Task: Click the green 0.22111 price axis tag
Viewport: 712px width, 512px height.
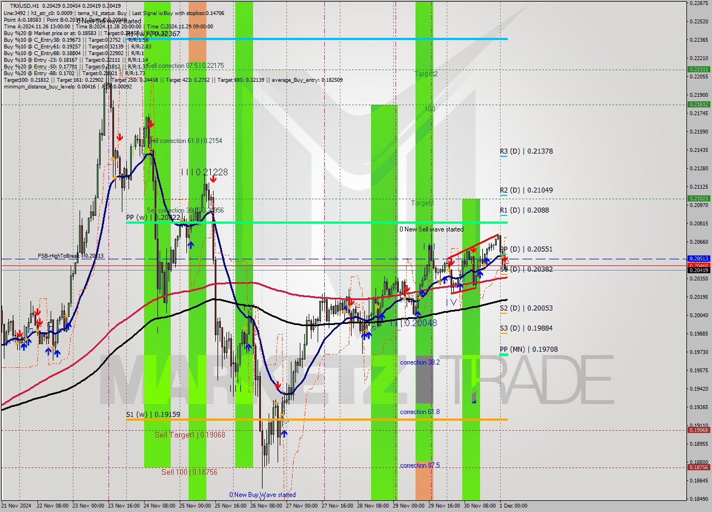Action: pyautogui.click(x=699, y=70)
